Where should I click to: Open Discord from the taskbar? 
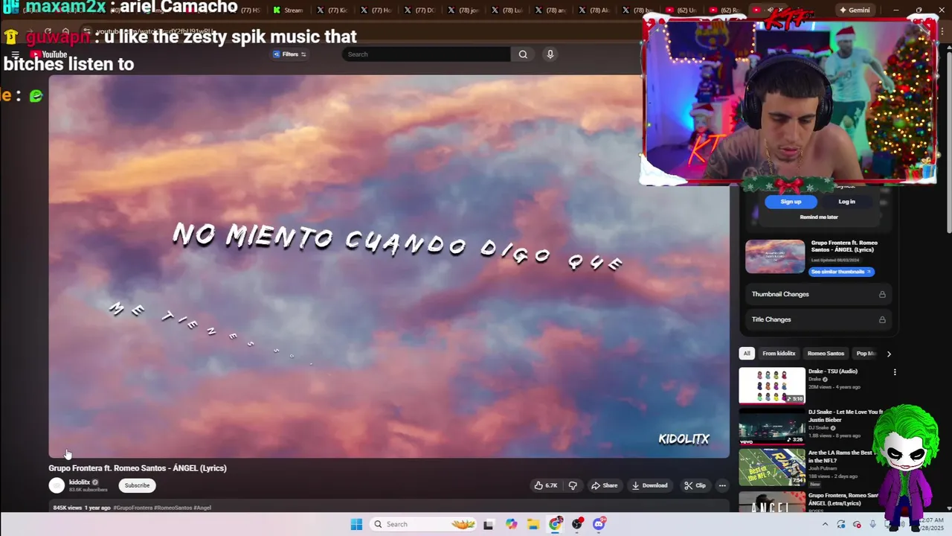point(599,524)
